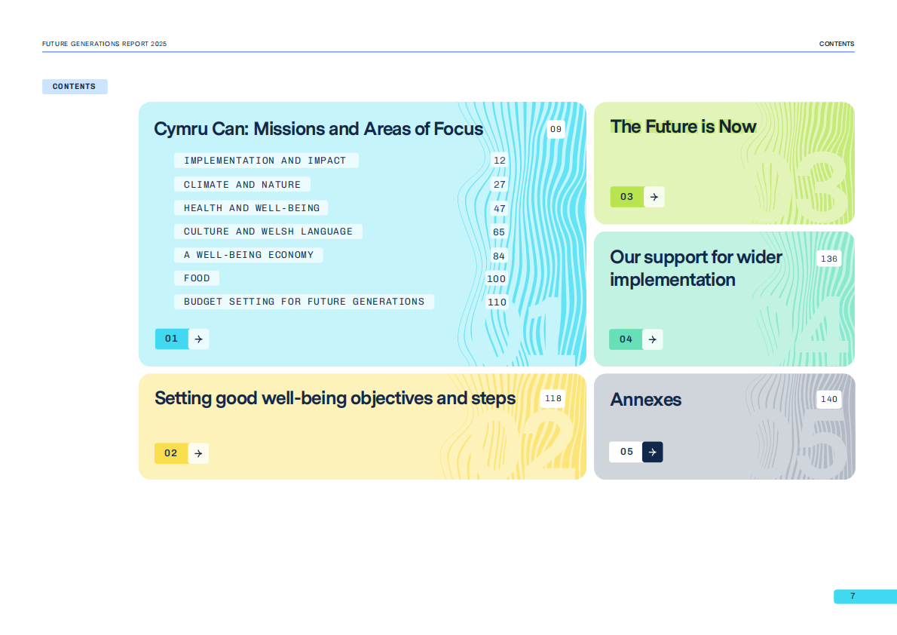The image size is (897, 635).
Task: Select Culture and Welsh Language entry
Action: coord(268,232)
